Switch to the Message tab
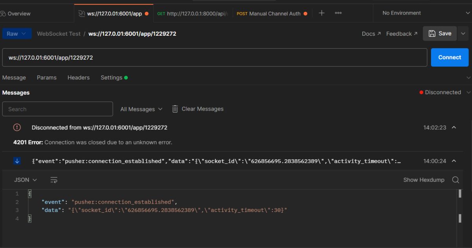The height and width of the screenshot is (248, 472). [14, 78]
